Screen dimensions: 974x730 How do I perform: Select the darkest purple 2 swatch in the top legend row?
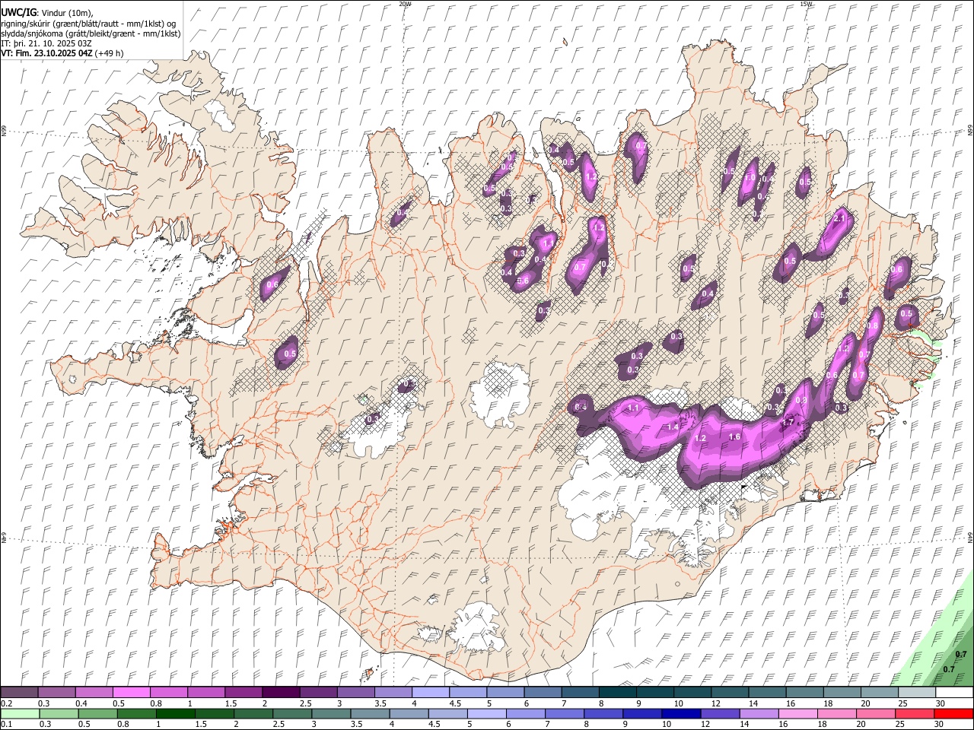281,693
